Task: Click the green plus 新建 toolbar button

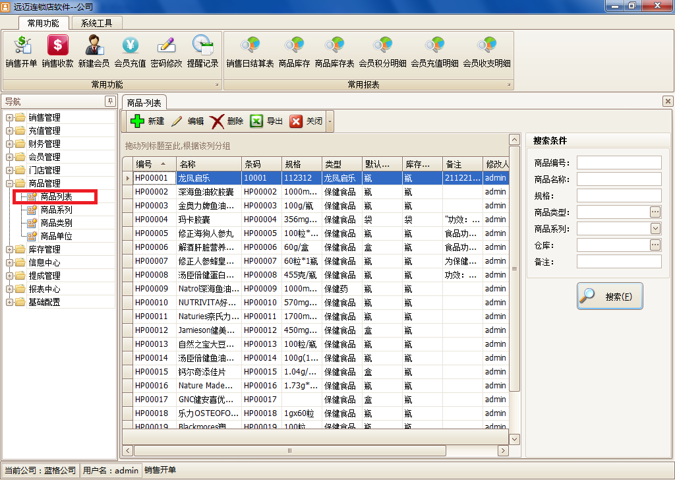Action: click(147, 121)
